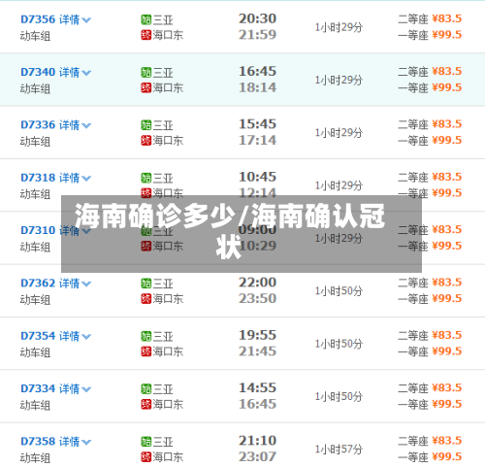Click 三亚 origin in D7358 row
Image resolution: width=485 pixels, height=468 pixels.
163,442
